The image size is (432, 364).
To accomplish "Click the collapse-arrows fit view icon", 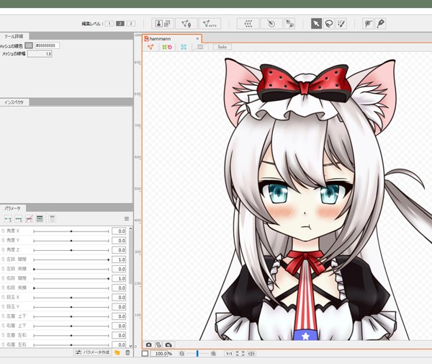I will click(238, 353).
